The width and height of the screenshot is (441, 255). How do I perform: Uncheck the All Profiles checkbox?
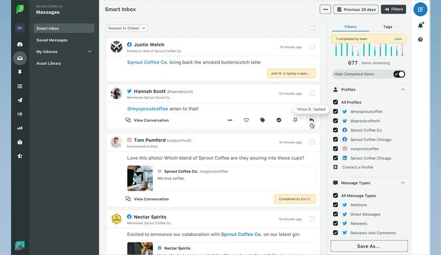click(x=335, y=102)
